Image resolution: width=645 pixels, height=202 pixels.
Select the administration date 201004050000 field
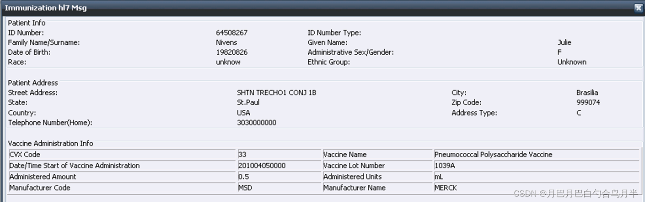279,166
